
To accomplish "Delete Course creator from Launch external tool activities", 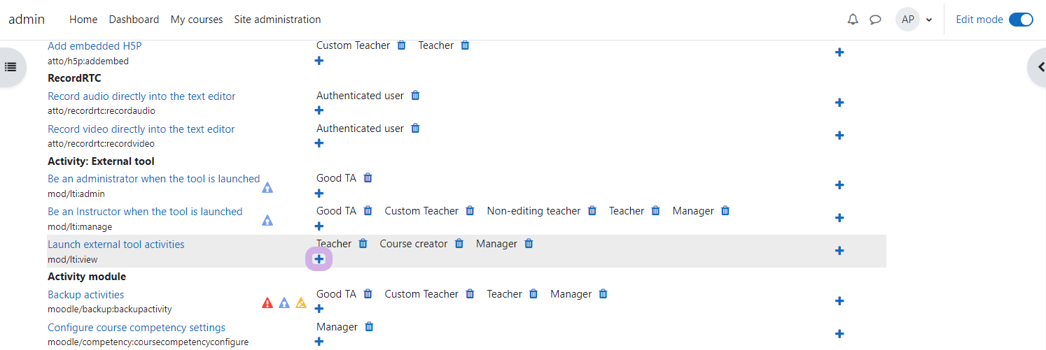I will (x=459, y=244).
